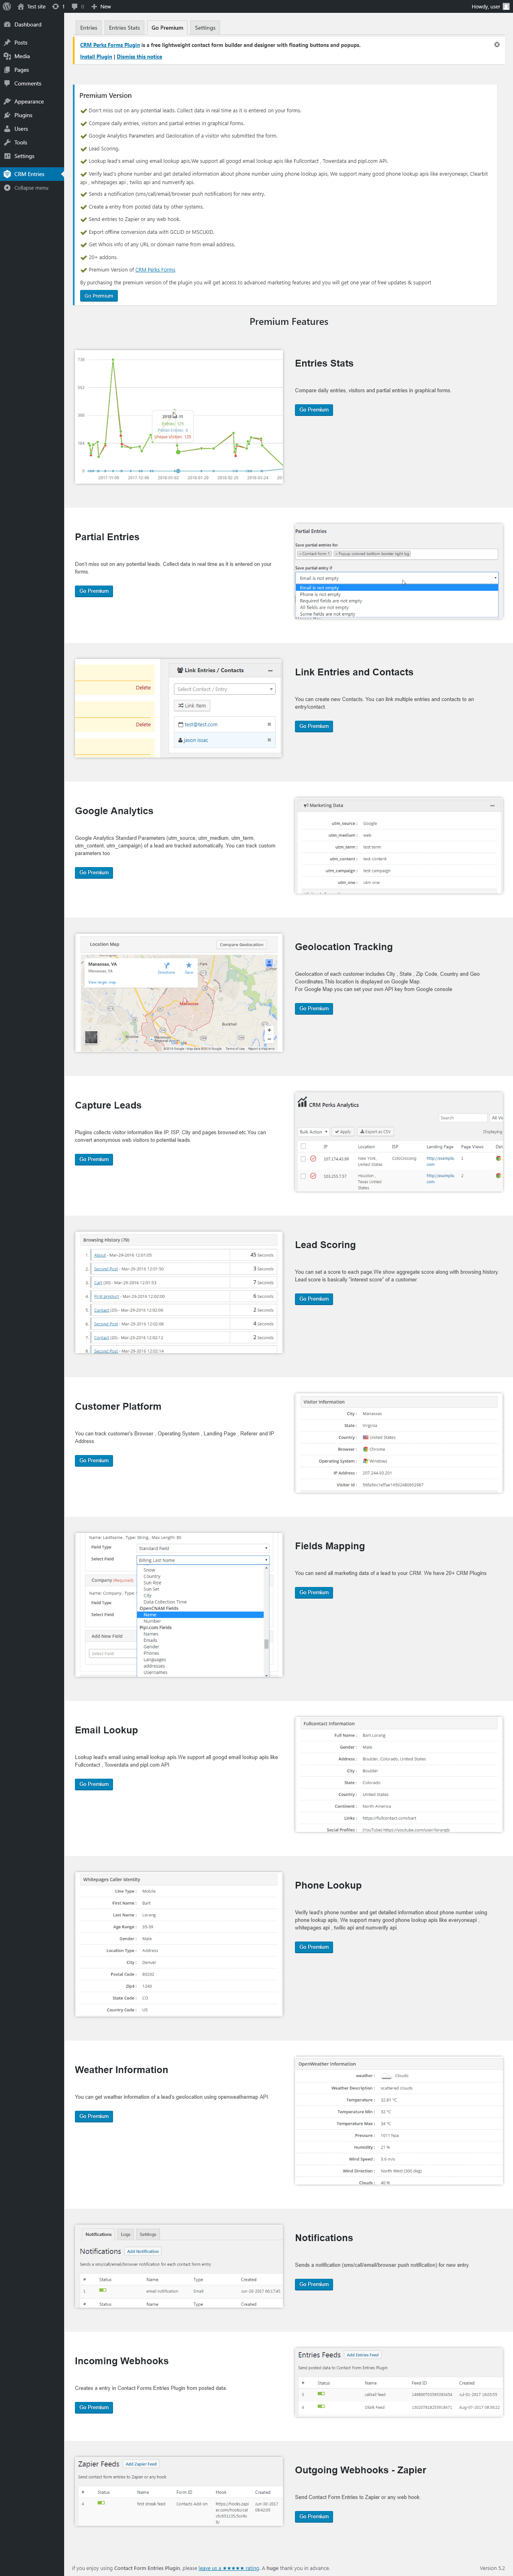Click Go Premium under Google Analytics
The height and width of the screenshot is (2576, 513).
pos(94,873)
